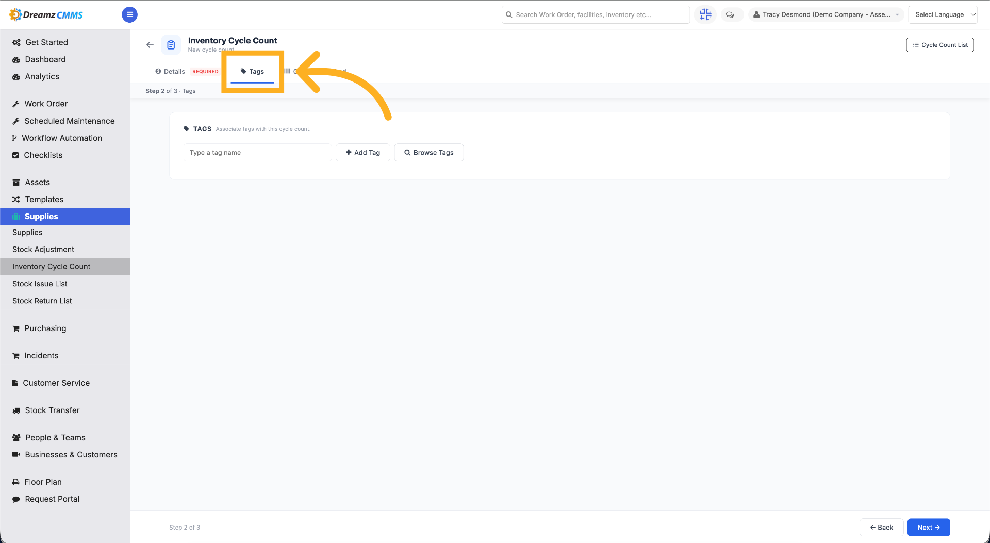Open Checklists in sidebar

click(x=43, y=155)
